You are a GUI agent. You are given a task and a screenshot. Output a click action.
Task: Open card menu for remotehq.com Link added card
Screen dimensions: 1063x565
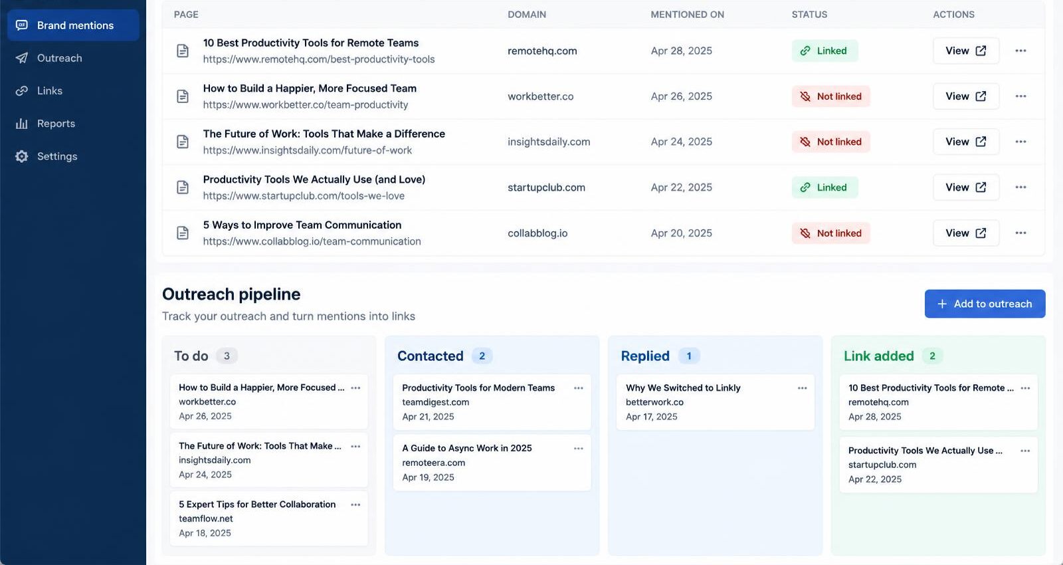(x=1025, y=388)
